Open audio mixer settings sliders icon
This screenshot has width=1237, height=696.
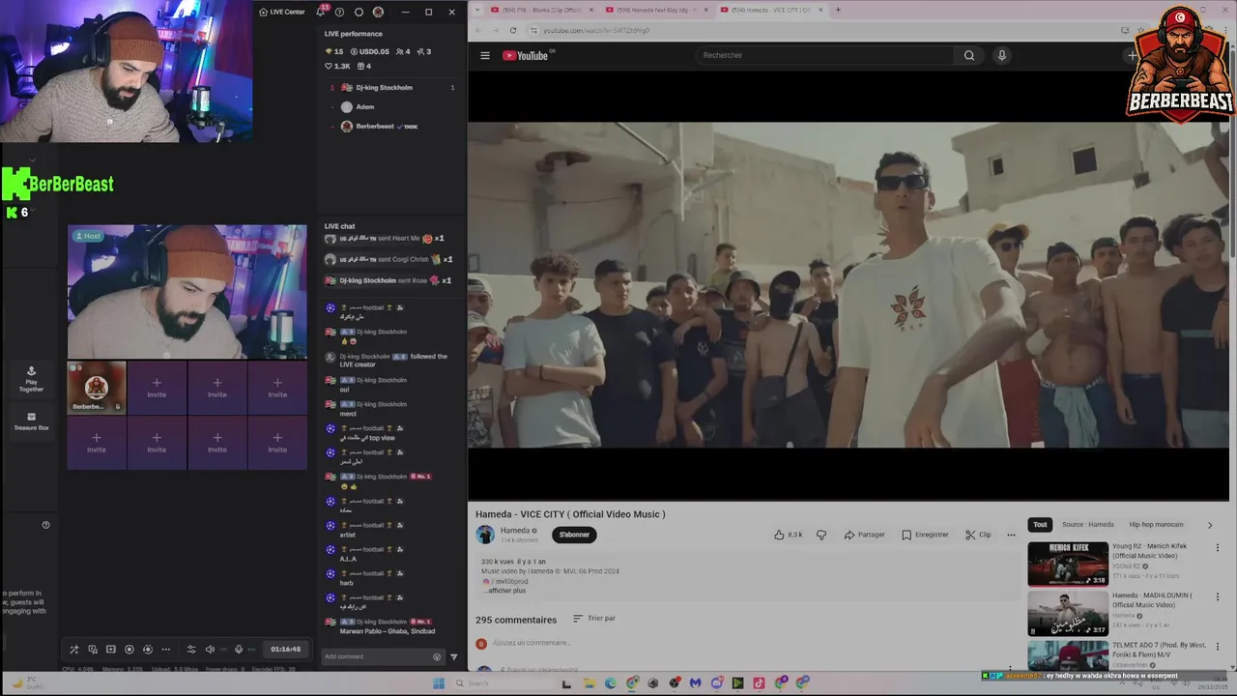190,650
